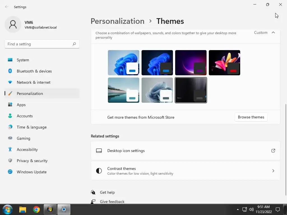Click the taskbar clock showing 9:51 AM
Screen dimensions: 287x215
(263, 209)
